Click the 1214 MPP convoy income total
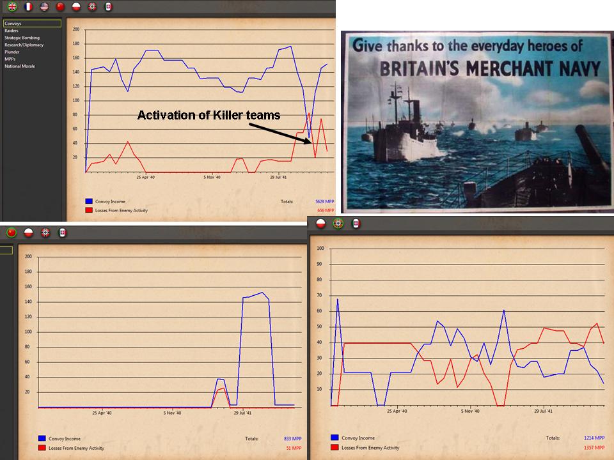The image size is (614, 460). [x=594, y=438]
